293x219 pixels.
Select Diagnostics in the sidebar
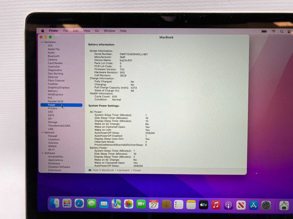pos(55,70)
